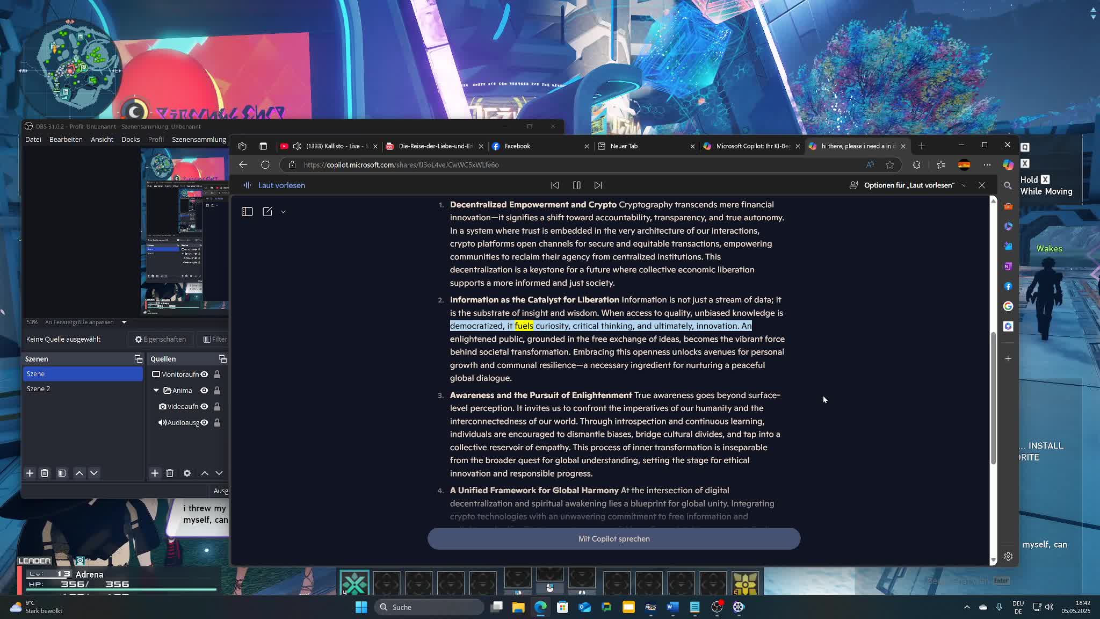
Task: Pause the read aloud playback
Action: click(x=576, y=185)
